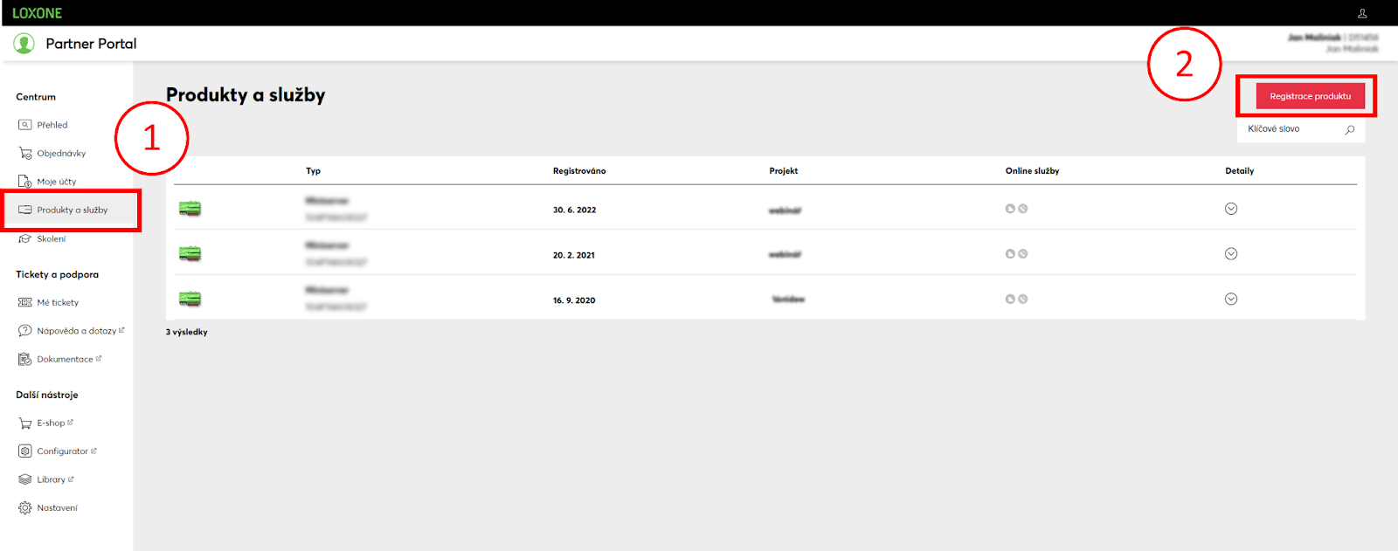
Task: Click the Miniserver icon in the 2020 row
Action: 190,300
